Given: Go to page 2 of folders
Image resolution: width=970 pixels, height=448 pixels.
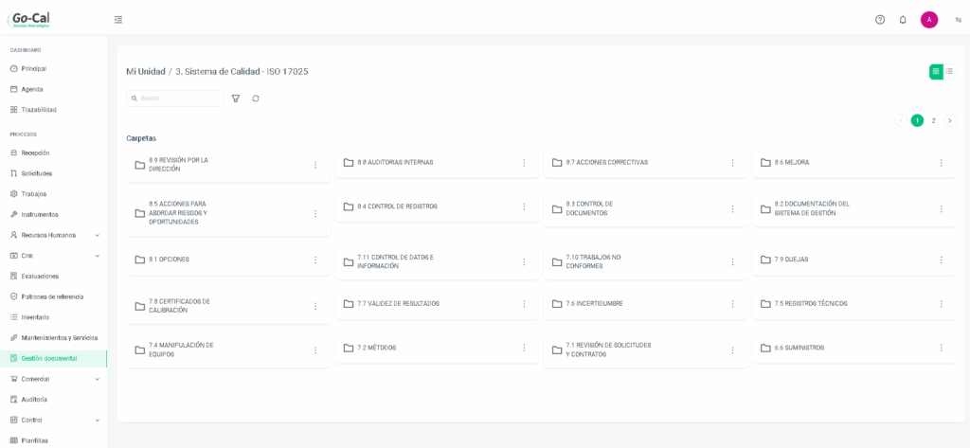Looking at the screenshot, I should [933, 120].
